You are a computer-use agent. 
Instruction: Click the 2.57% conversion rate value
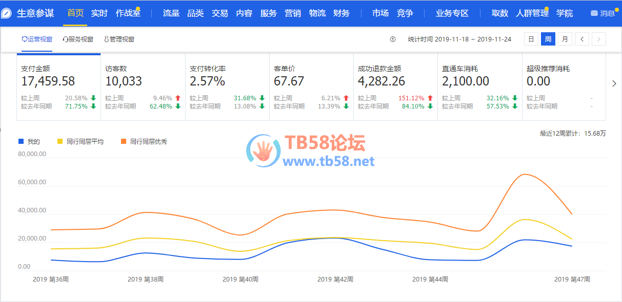(x=207, y=81)
